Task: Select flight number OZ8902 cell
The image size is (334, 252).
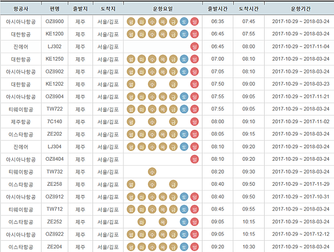Action: [x=54, y=72]
